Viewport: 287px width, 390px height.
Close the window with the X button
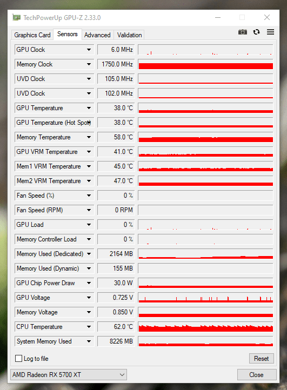pos(267,17)
